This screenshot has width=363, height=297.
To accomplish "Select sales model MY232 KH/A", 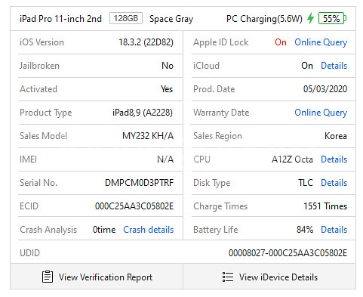I will point(148,136).
